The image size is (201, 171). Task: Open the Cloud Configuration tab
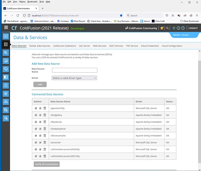click(172, 46)
